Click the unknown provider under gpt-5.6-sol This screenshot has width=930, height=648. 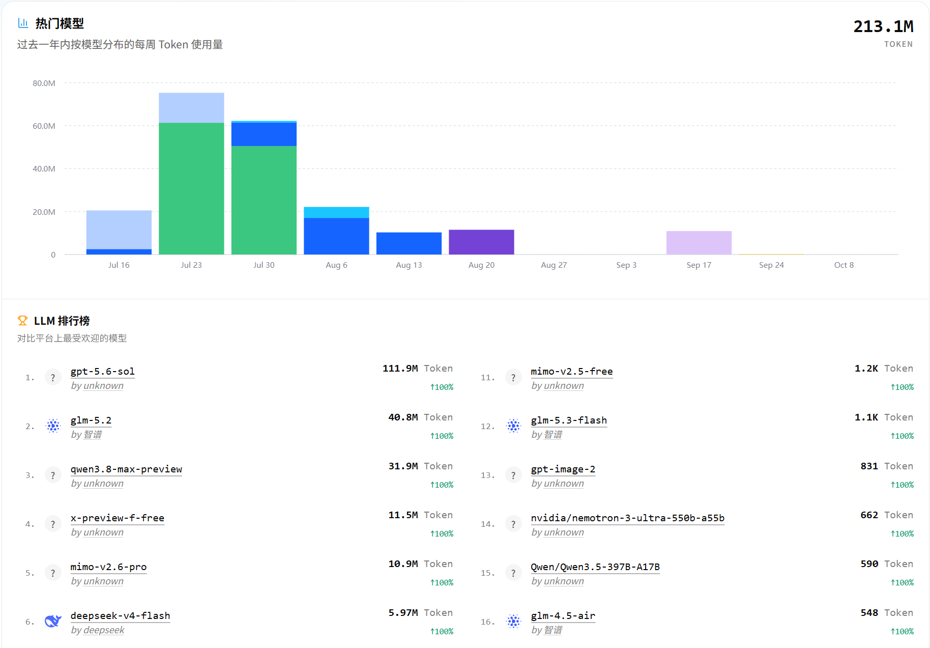(x=103, y=385)
